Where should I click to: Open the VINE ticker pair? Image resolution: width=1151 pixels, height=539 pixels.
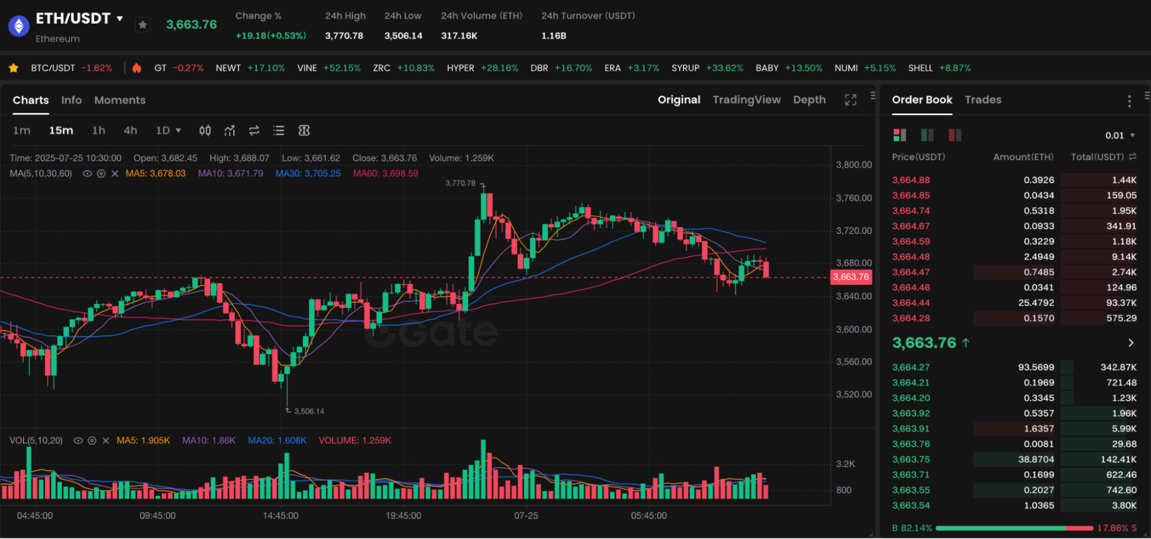329,68
